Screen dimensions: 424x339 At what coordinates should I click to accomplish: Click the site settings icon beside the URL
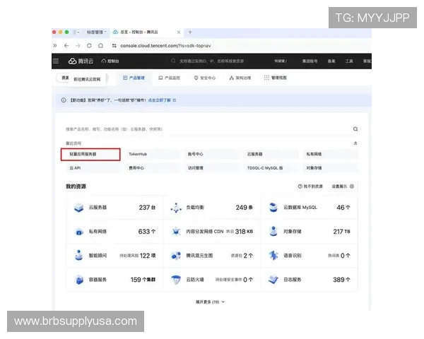[x=114, y=46]
